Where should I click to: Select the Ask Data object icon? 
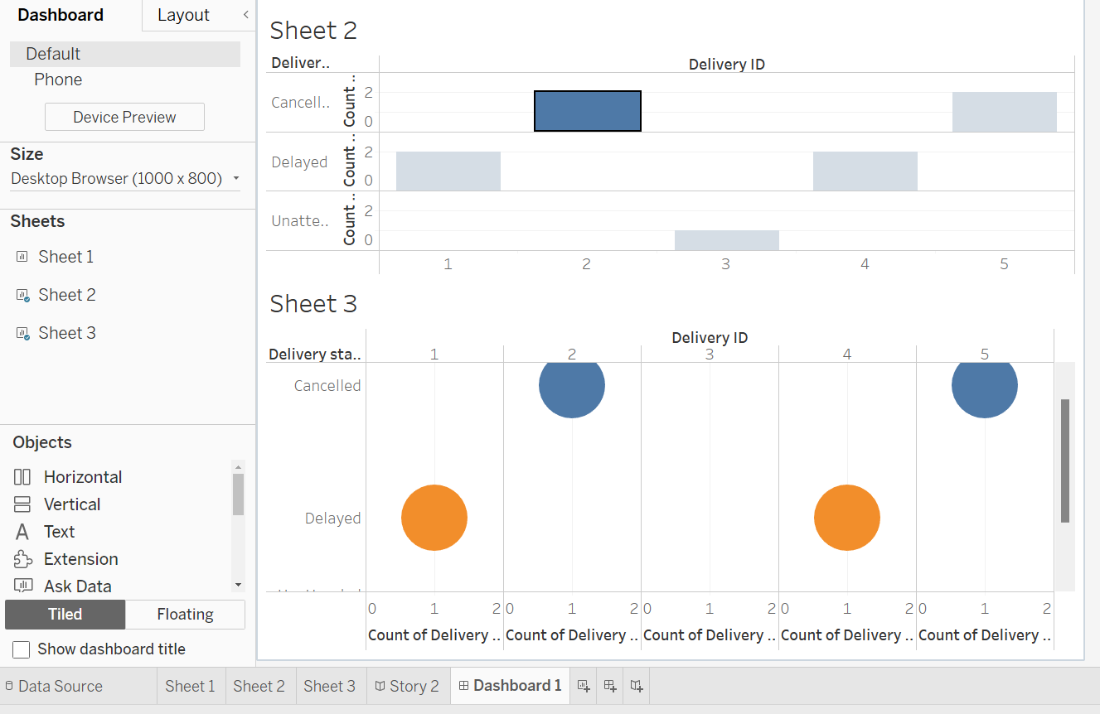[23, 586]
